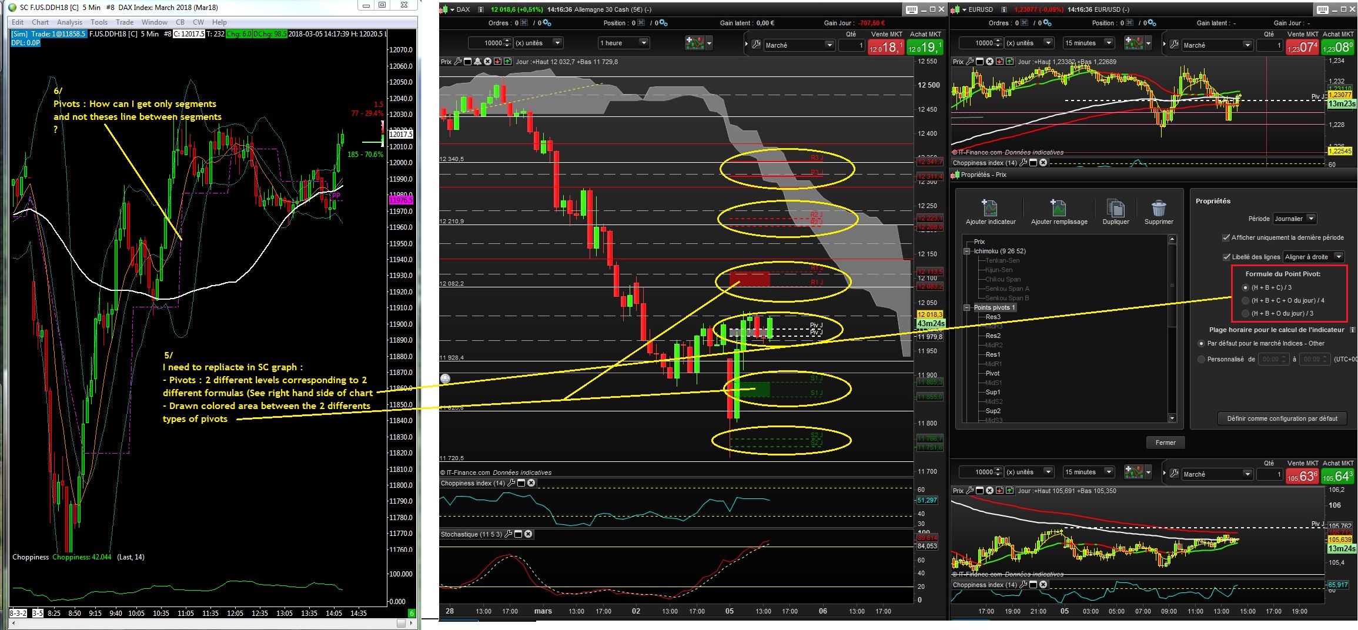Screen dimensions: 1358x630
Task: Open the DAX add-indicator chart icon
Action: [694, 43]
